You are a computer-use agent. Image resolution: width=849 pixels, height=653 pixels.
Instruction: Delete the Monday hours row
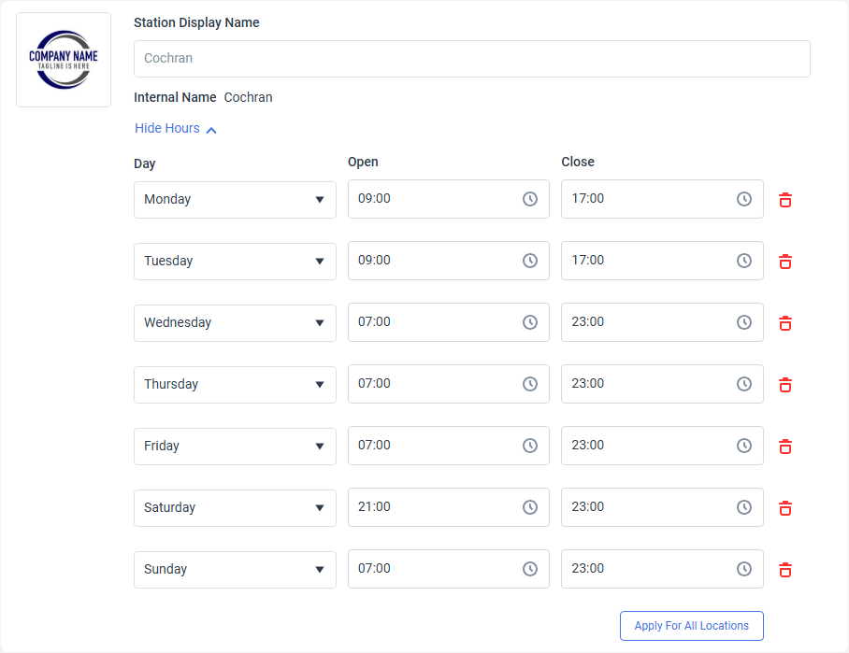tap(785, 199)
